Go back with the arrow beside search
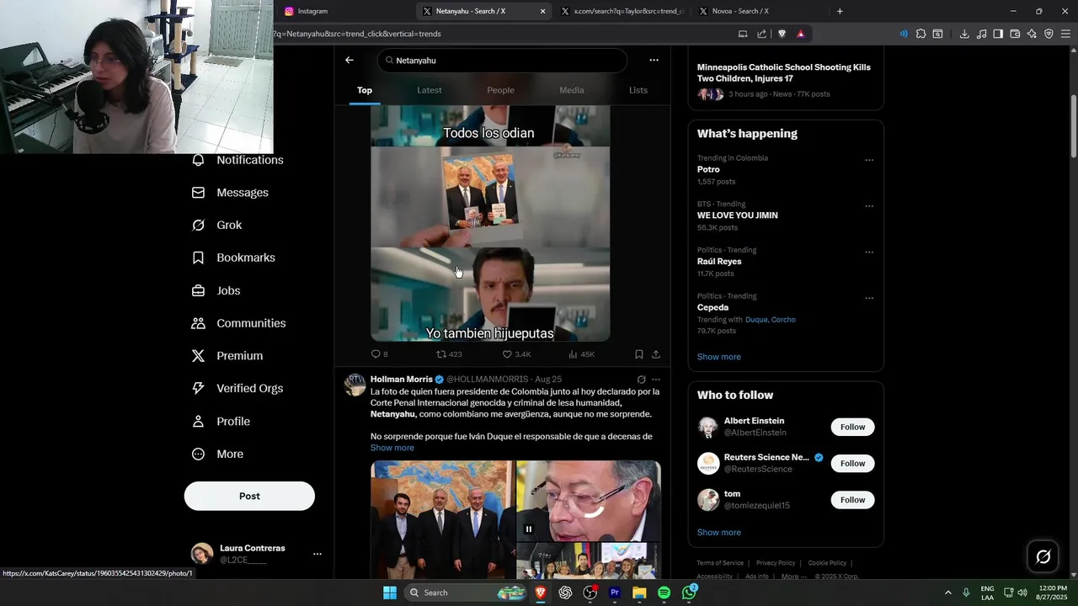Screen dimensions: 1078x606 point(349,61)
